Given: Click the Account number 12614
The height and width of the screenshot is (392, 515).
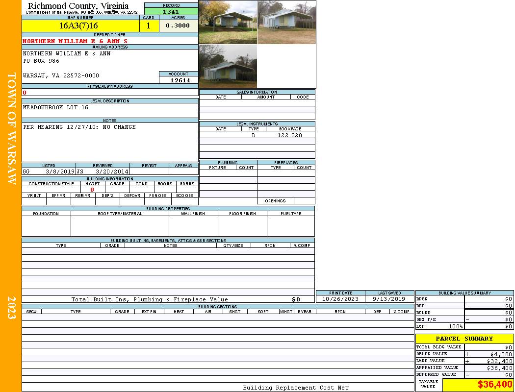Looking at the screenshot, I should [x=180, y=80].
